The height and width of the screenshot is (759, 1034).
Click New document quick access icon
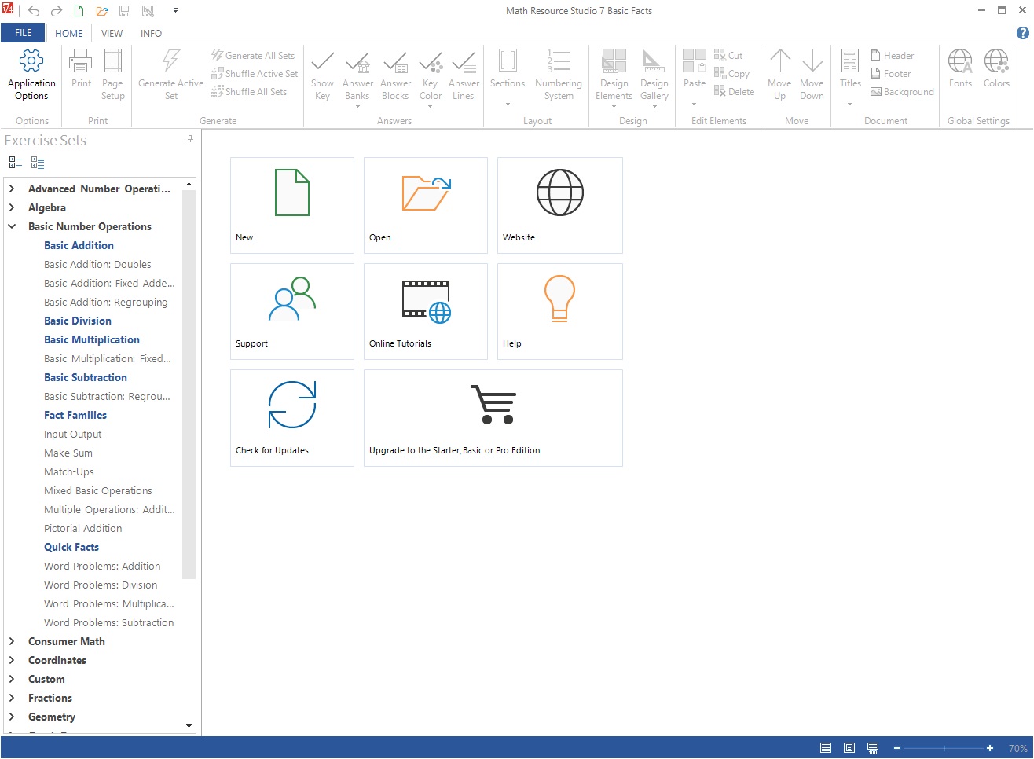[x=79, y=11]
